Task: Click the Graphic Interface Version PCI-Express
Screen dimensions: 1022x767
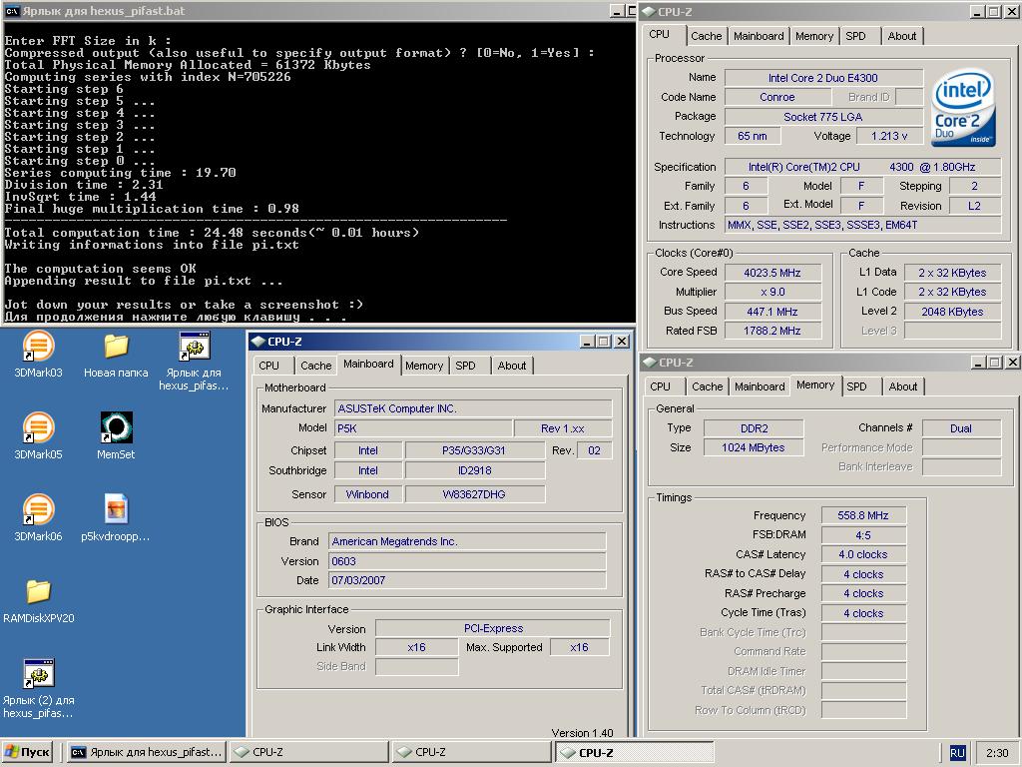Action: pyautogui.click(x=493, y=628)
